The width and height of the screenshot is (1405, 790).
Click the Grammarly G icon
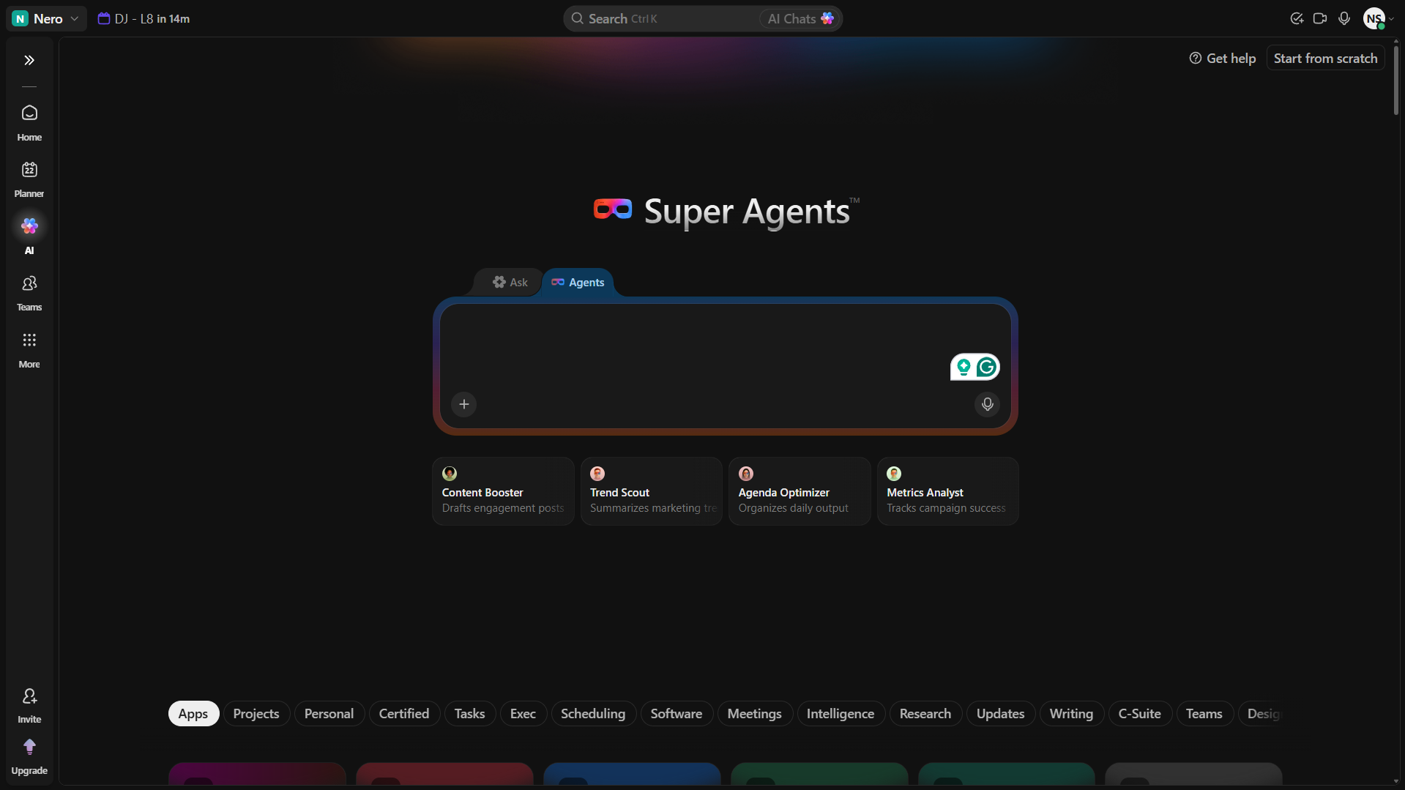[987, 367]
